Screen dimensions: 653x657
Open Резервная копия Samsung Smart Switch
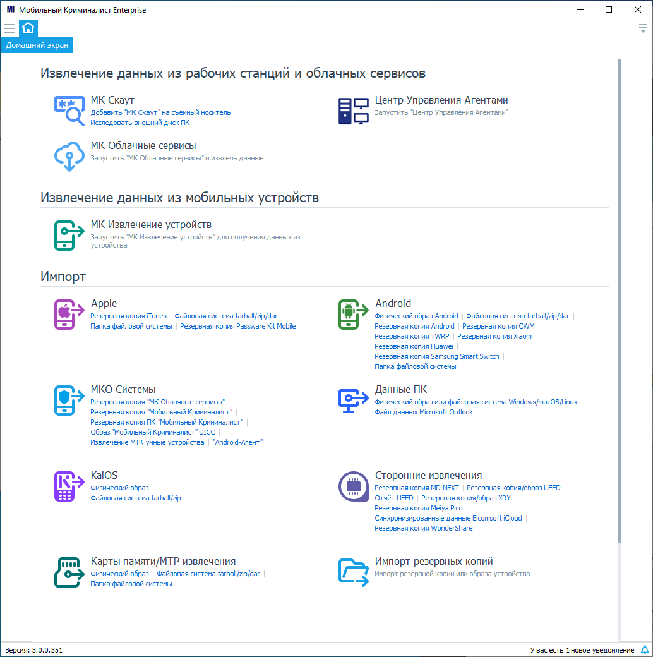pyautogui.click(x=437, y=356)
